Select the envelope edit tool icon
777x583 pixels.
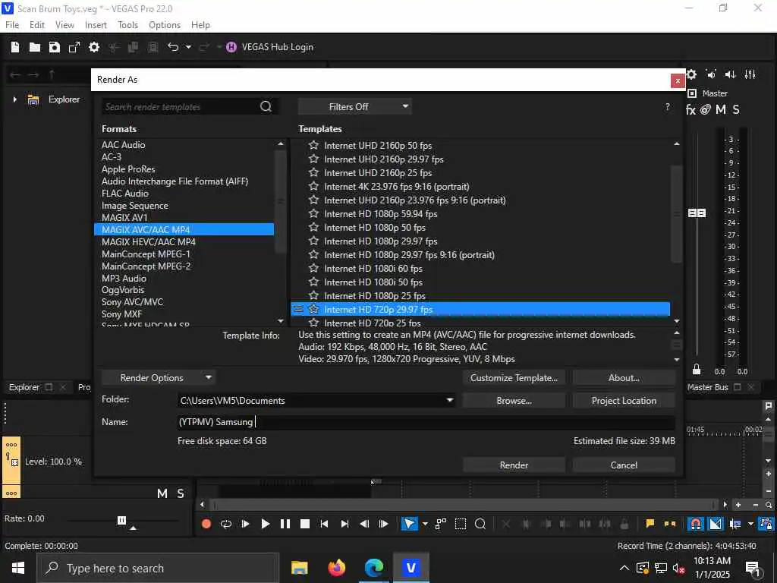point(441,524)
